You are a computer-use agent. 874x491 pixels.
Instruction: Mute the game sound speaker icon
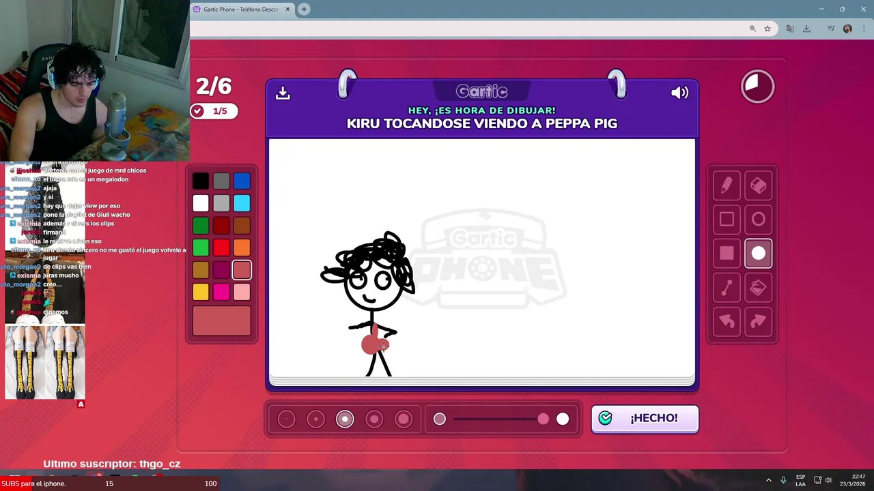click(679, 93)
